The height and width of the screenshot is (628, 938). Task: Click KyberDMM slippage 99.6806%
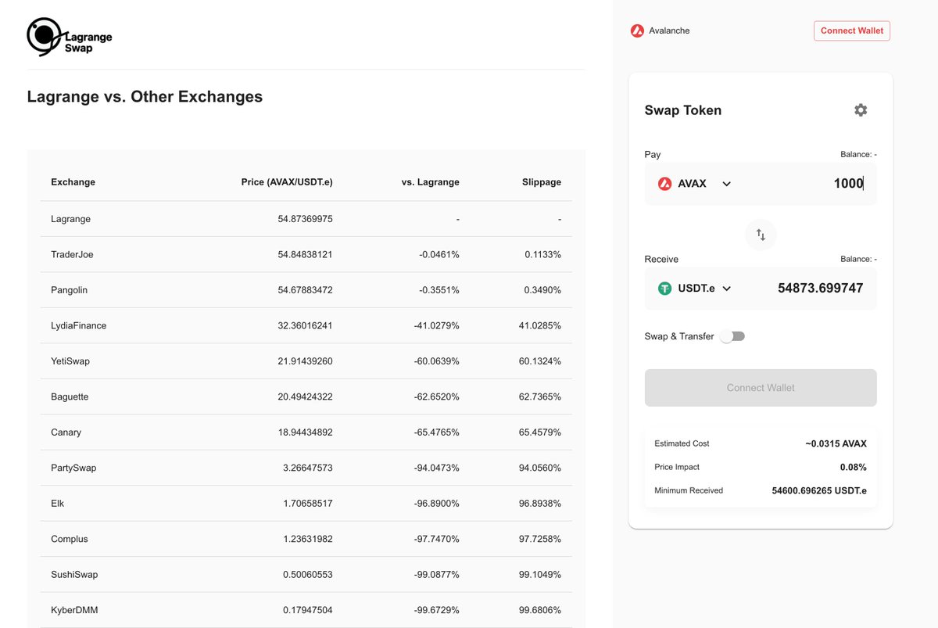540,610
